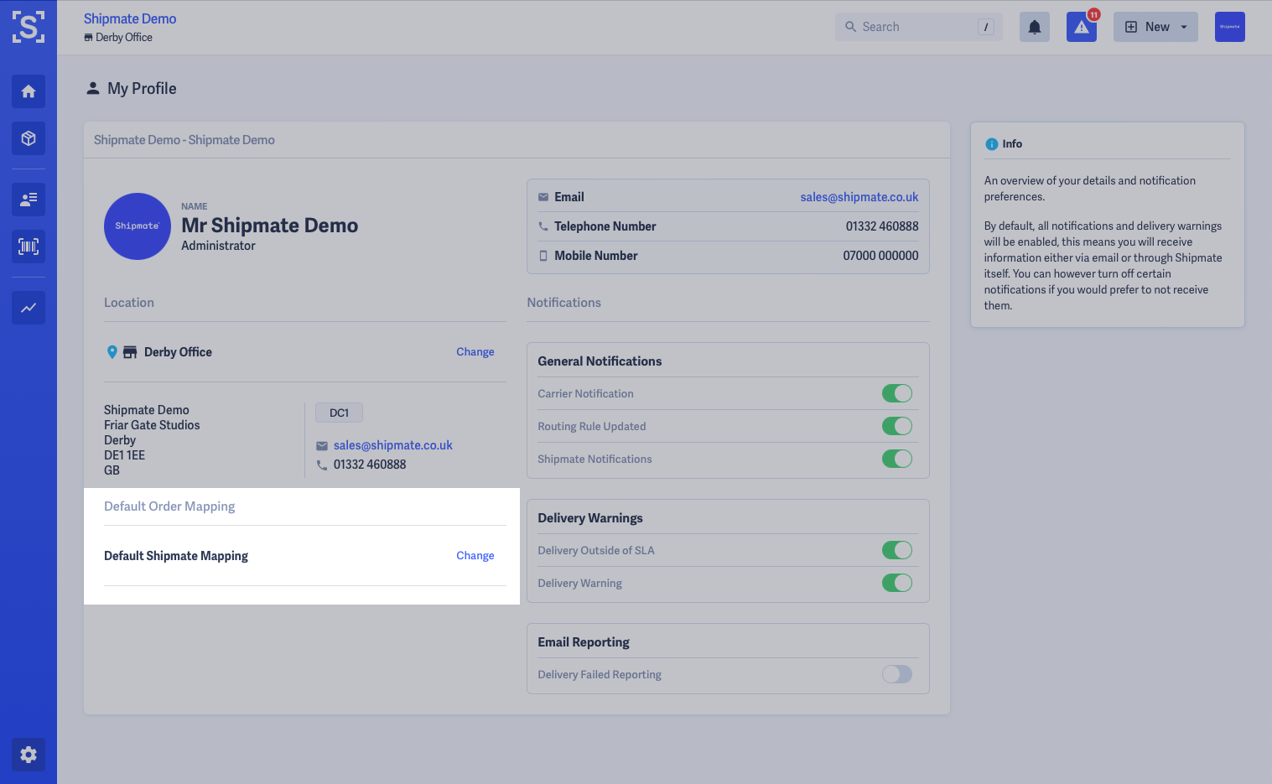The width and height of the screenshot is (1272, 784).
Task: Open the contacts list icon in sidebar
Action: click(29, 200)
